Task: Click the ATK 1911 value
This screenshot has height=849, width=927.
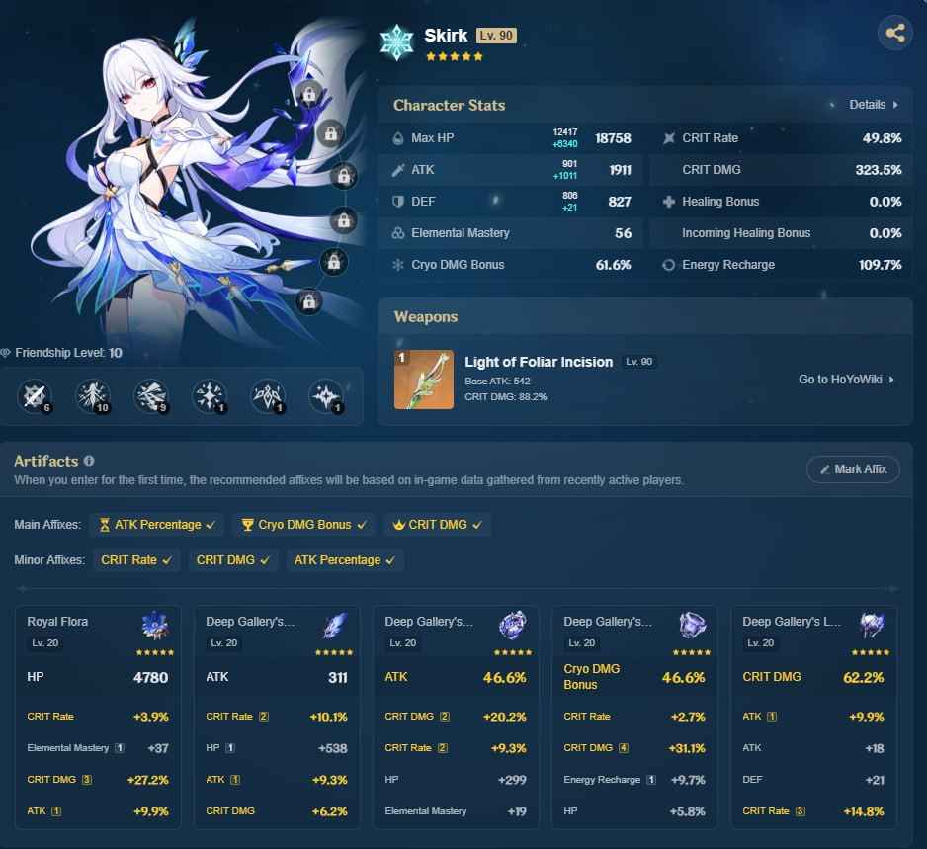Action: point(621,170)
